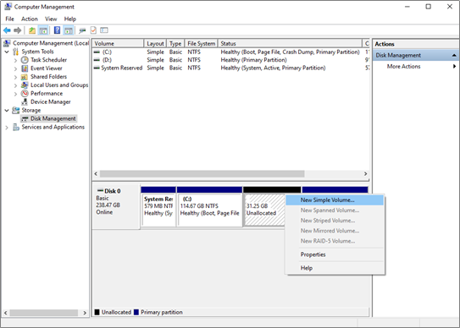Collapse the System Tools tree node
Viewport: 460px width, 328px height.
pos(7,52)
